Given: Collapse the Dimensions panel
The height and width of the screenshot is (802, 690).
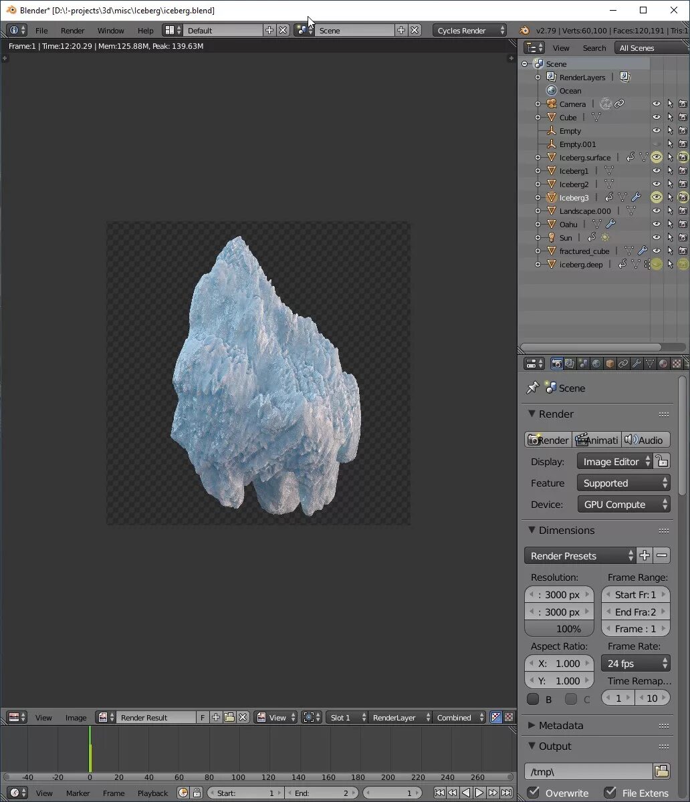Looking at the screenshot, I should point(532,530).
